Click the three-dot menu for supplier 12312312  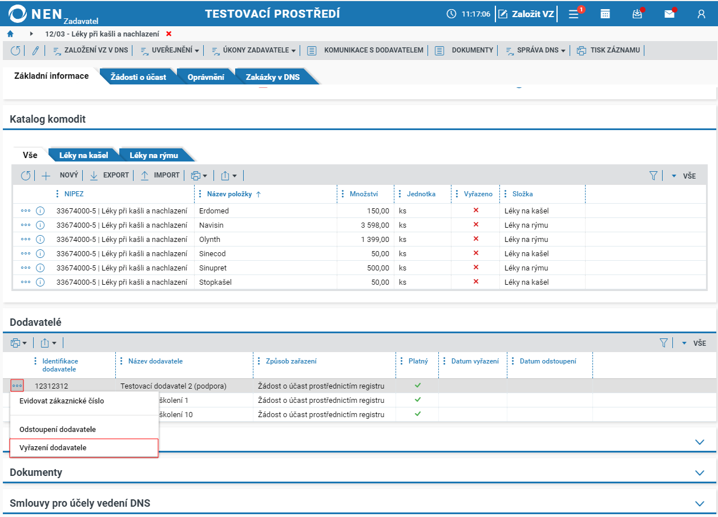click(x=17, y=386)
